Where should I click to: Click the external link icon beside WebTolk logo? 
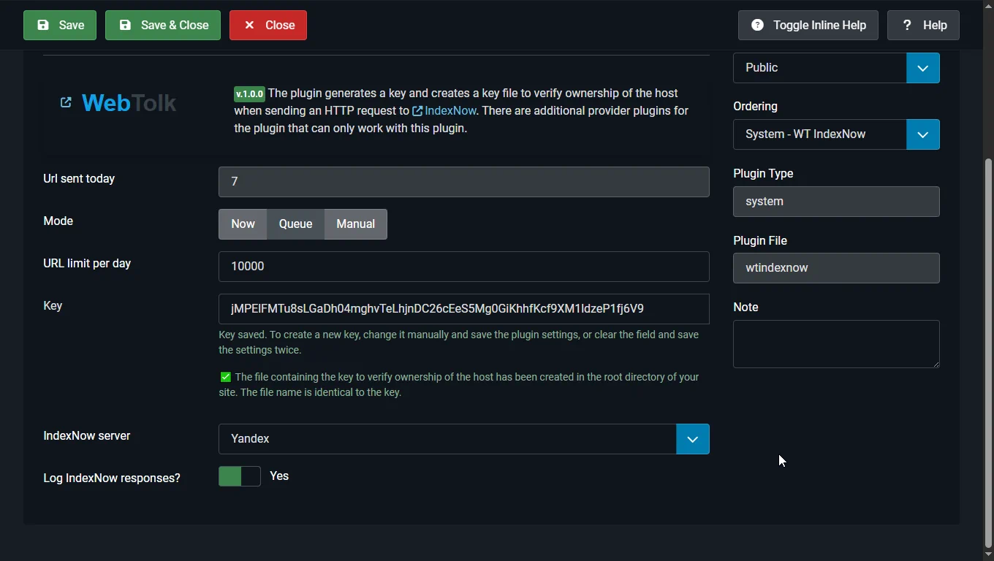click(x=66, y=103)
